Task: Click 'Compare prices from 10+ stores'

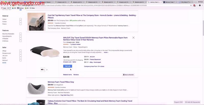Action: point(94,66)
